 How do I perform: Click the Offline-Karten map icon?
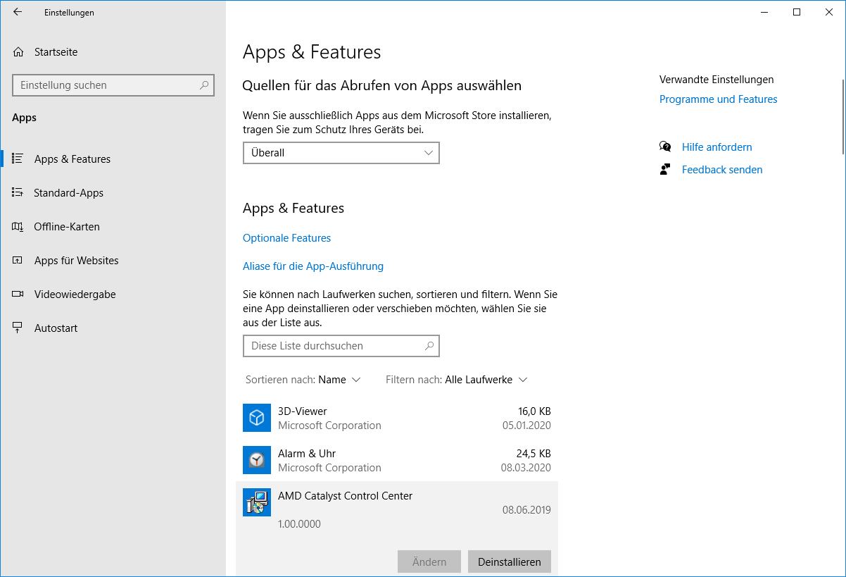coord(18,227)
